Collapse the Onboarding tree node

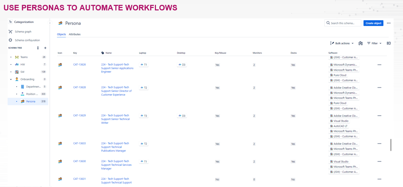pos(11,79)
